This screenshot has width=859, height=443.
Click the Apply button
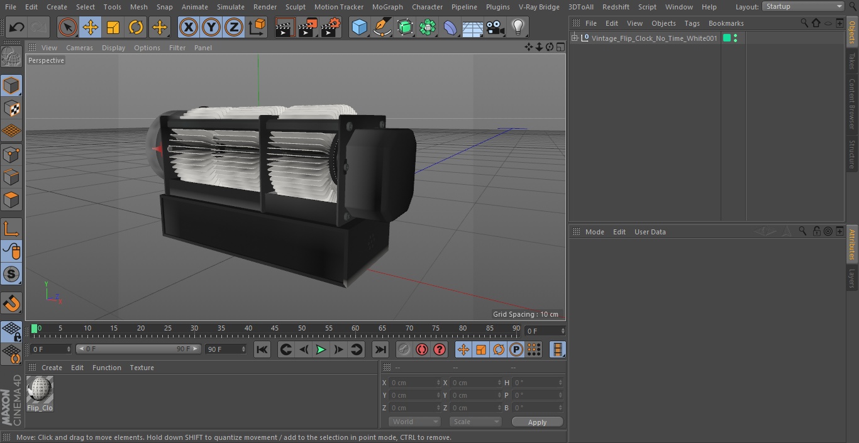click(x=537, y=422)
